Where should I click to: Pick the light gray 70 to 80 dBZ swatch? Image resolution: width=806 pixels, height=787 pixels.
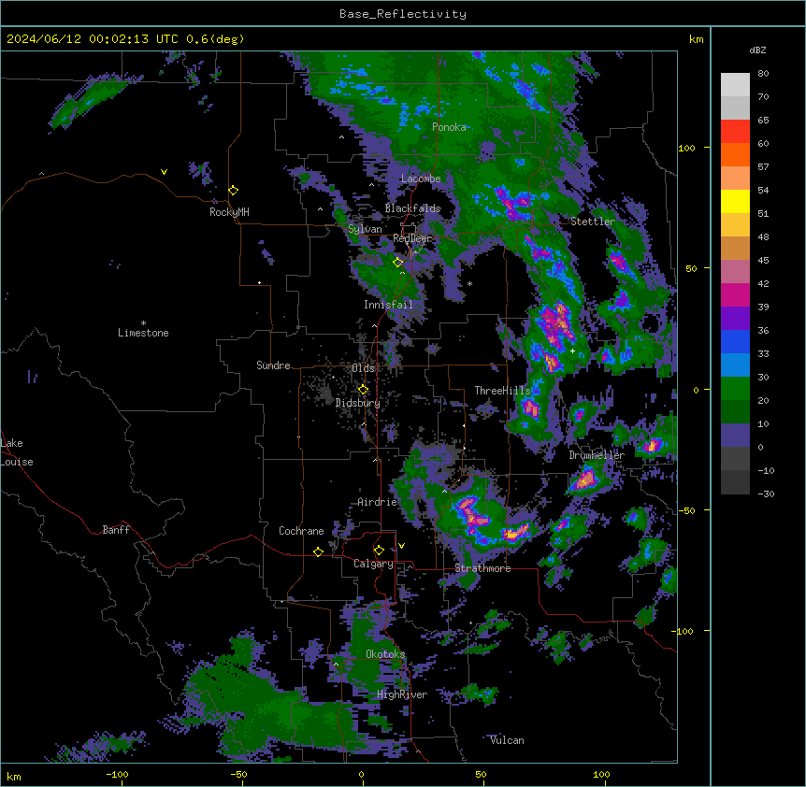click(735, 85)
